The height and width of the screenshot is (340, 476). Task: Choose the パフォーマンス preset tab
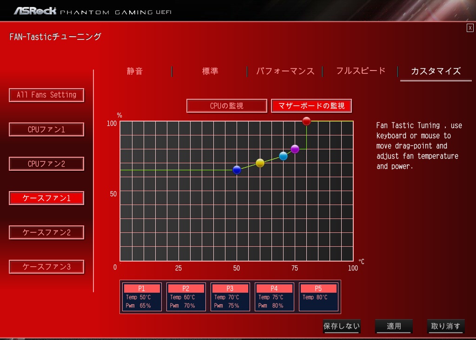(285, 71)
